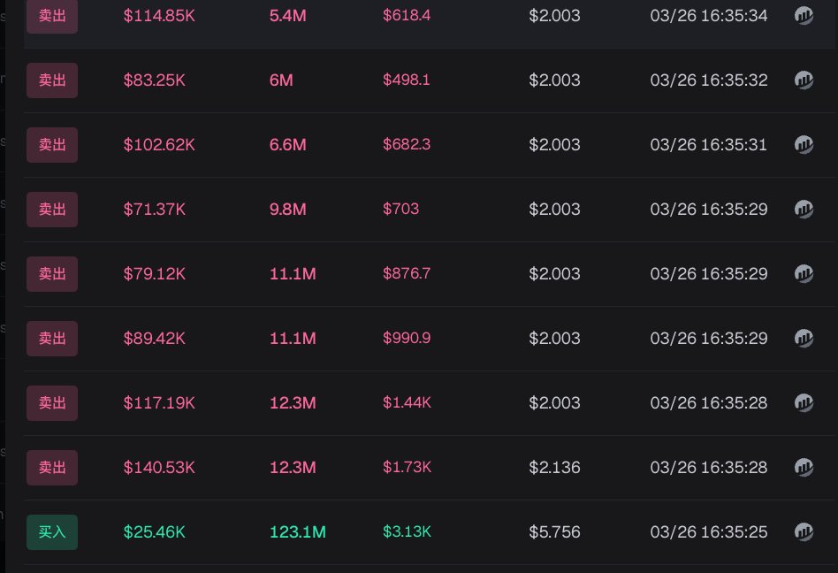
Task: Click the 6M quantity cell
Action: pyautogui.click(x=281, y=80)
